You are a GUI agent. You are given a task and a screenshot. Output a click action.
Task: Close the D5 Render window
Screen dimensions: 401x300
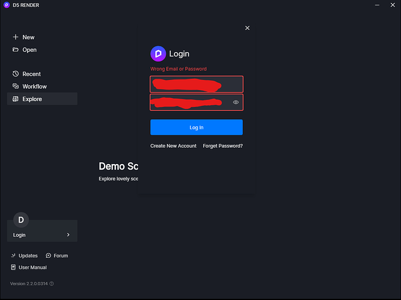point(393,5)
